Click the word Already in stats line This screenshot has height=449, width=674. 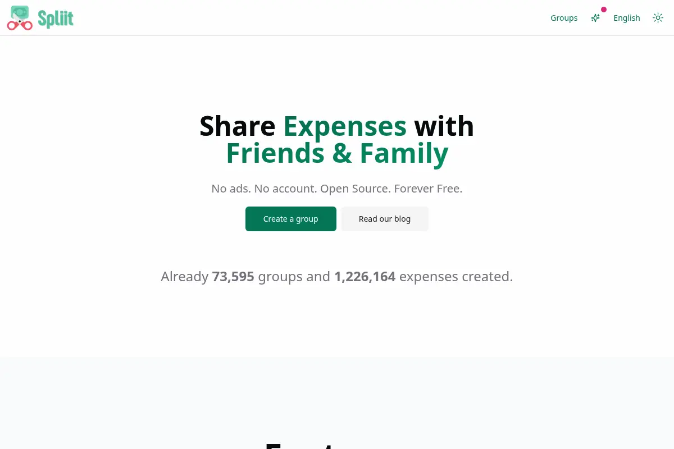point(185,277)
